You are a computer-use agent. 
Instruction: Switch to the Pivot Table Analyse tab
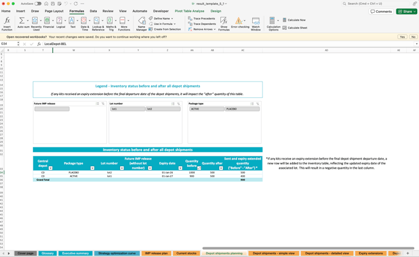(x=189, y=11)
